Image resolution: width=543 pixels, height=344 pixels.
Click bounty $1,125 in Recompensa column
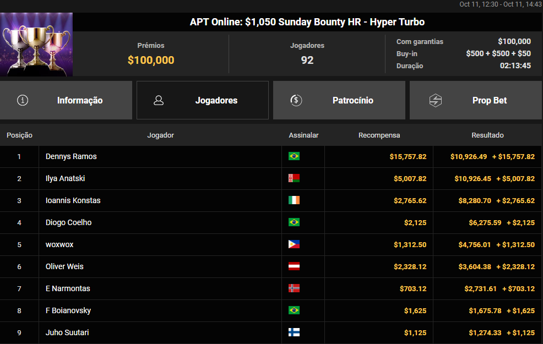[x=415, y=333]
